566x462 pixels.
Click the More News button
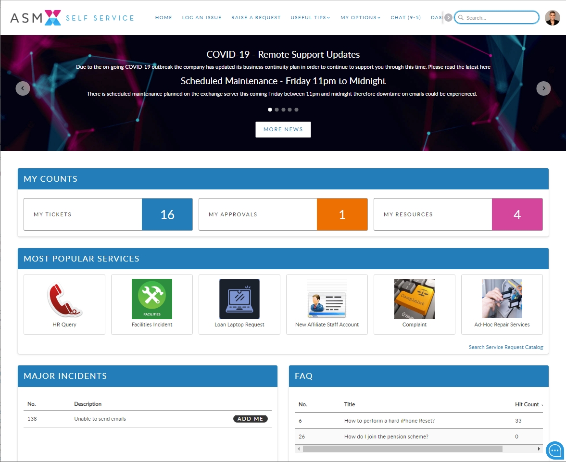pos(283,129)
